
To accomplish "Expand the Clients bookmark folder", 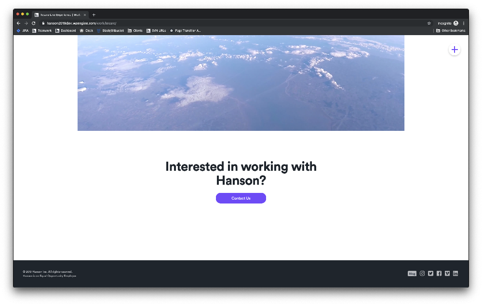I will [x=135, y=31].
